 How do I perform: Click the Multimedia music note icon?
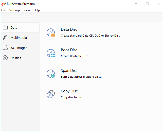tap(5, 38)
